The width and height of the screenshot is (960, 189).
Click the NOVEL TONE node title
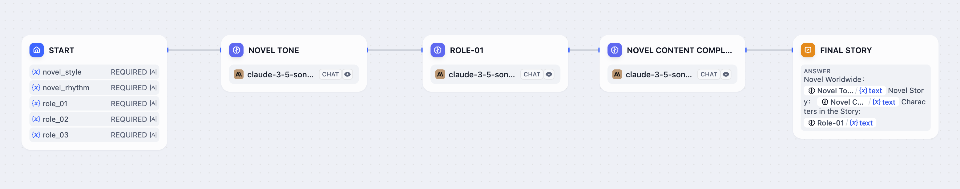[273, 50]
